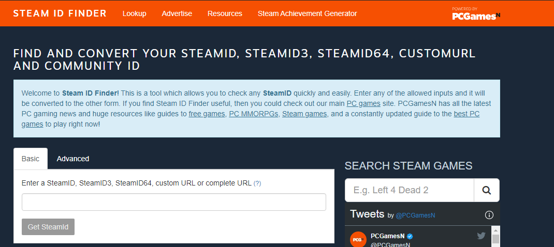Click the PCGamesN tweet avatar
The width and height of the screenshot is (554, 247).
358,239
